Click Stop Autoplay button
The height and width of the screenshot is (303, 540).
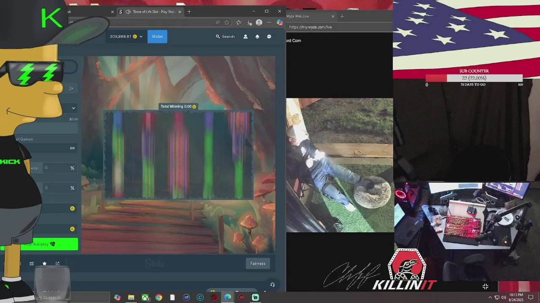pyautogui.click(x=39, y=245)
